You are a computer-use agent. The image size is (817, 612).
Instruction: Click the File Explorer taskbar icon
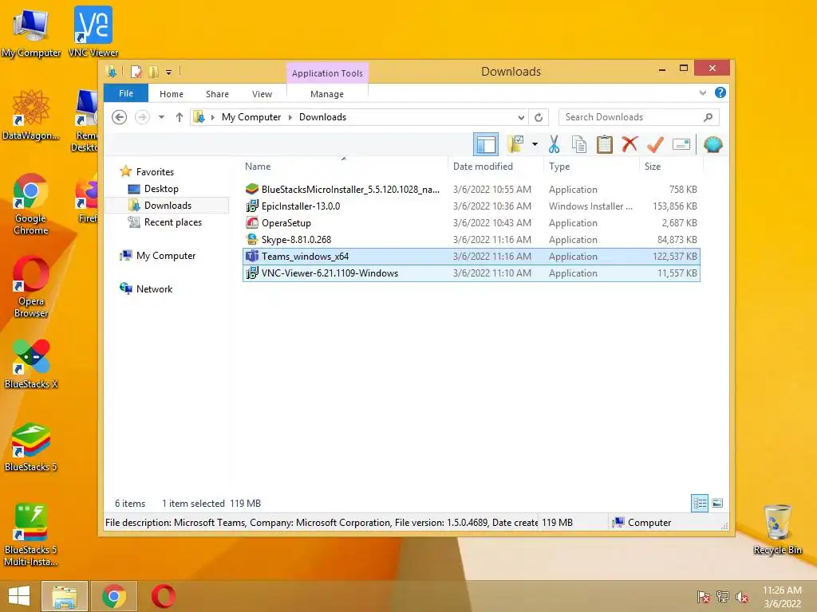pyautogui.click(x=65, y=596)
